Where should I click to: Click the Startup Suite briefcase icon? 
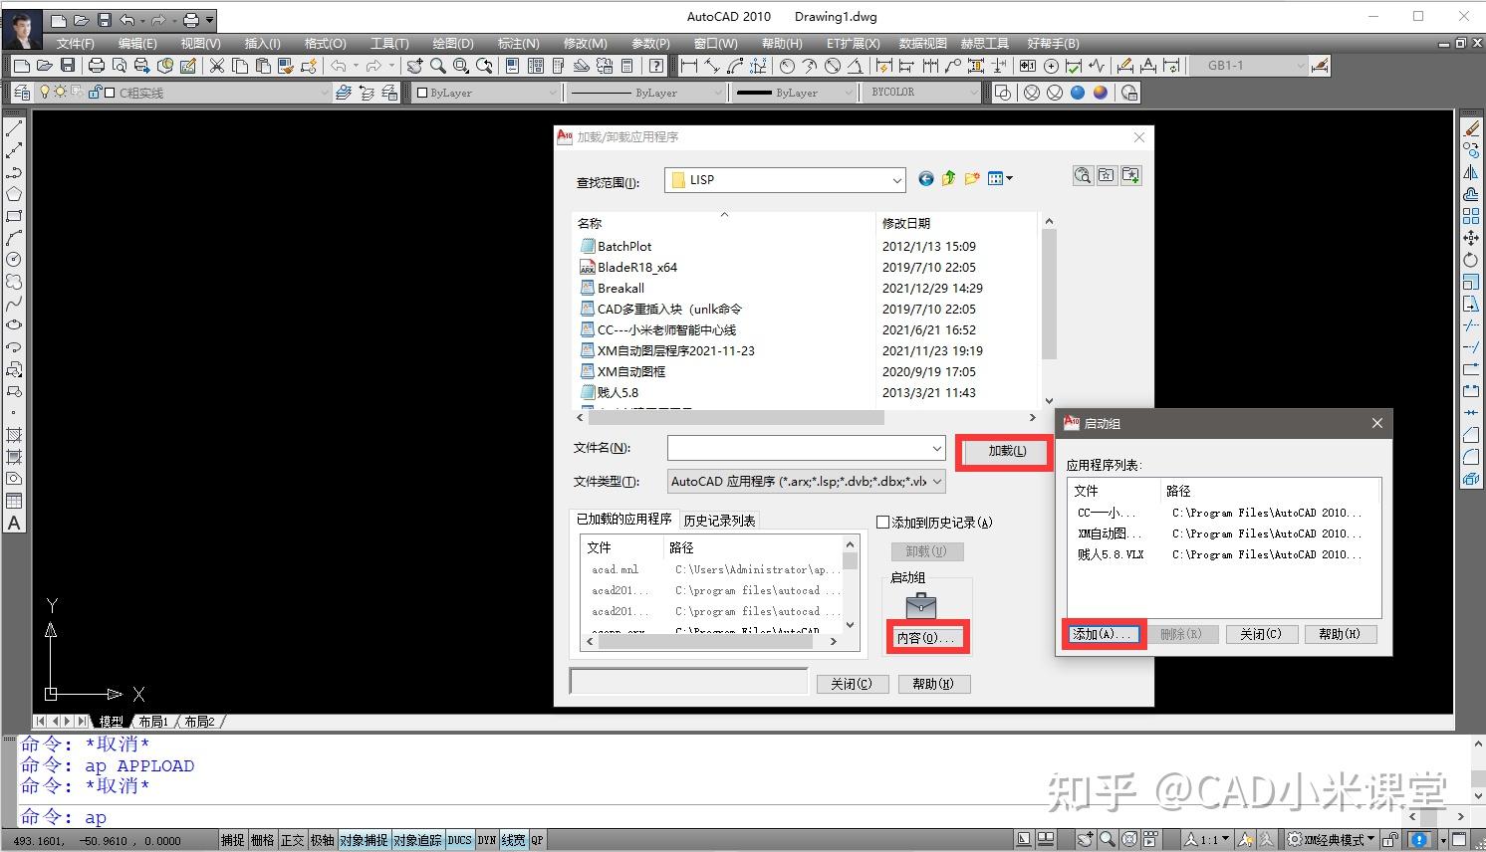tap(921, 604)
